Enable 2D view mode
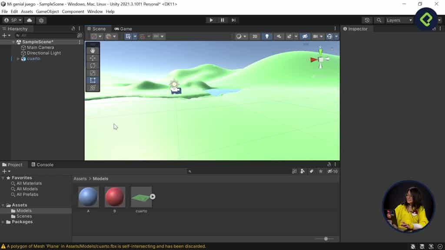 click(x=255, y=36)
